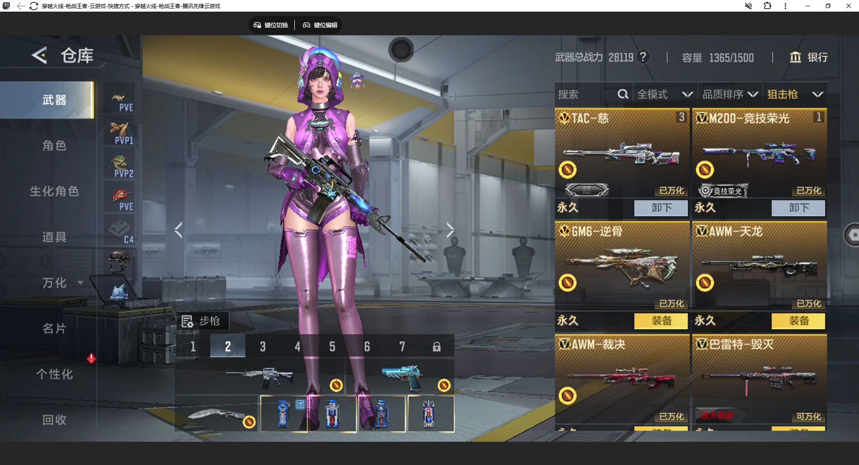Refresh the cloud game page
The height and width of the screenshot is (465, 859).
click(x=34, y=6)
